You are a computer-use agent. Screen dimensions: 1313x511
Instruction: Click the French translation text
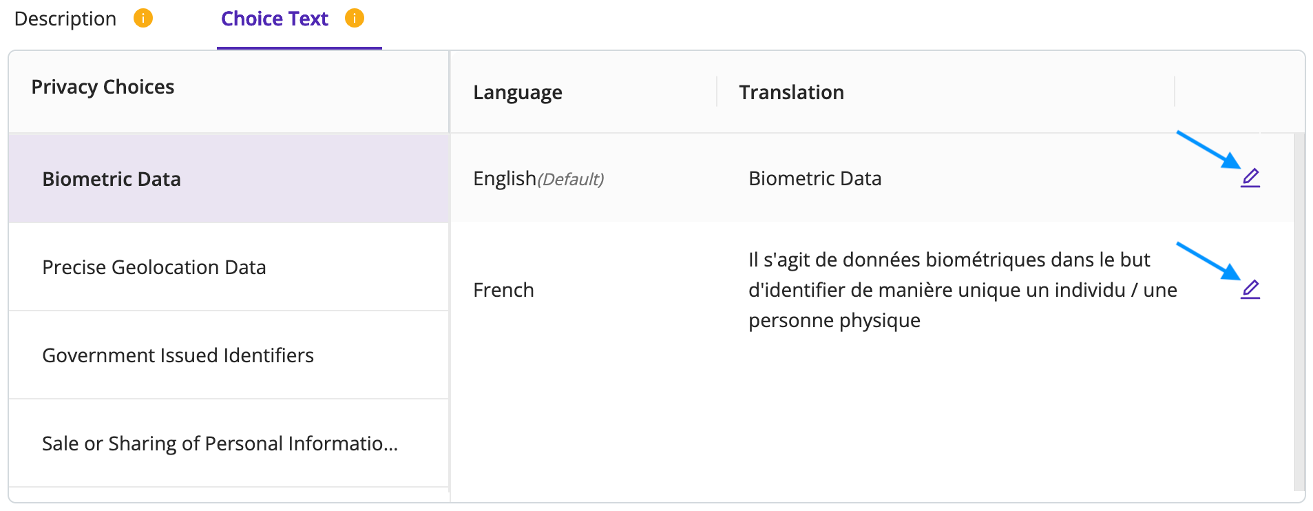tap(963, 290)
